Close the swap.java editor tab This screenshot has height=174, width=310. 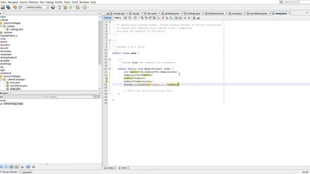point(290,14)
